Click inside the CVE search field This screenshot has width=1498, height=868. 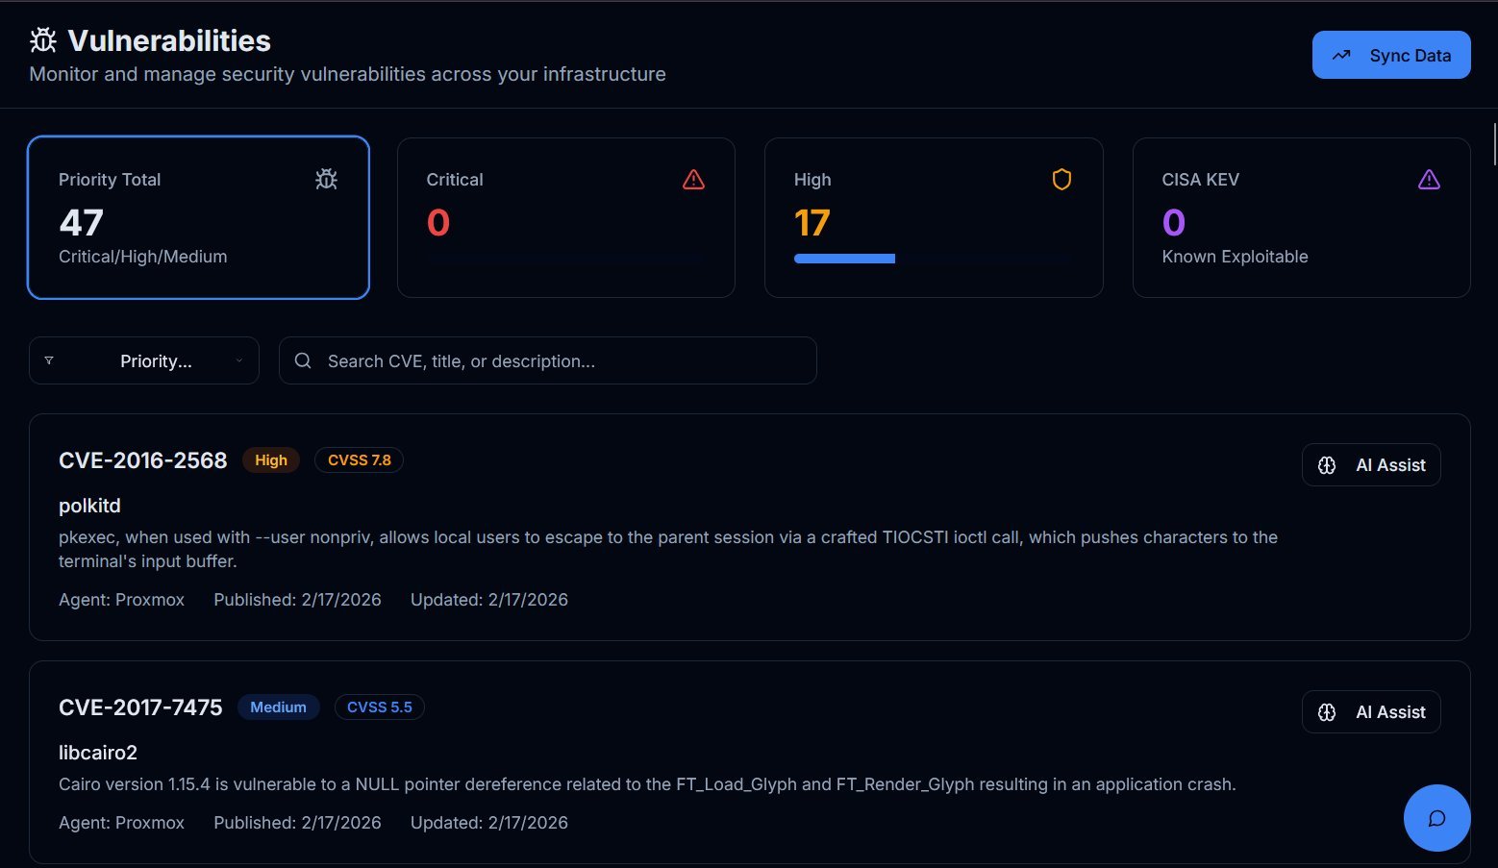548,360
